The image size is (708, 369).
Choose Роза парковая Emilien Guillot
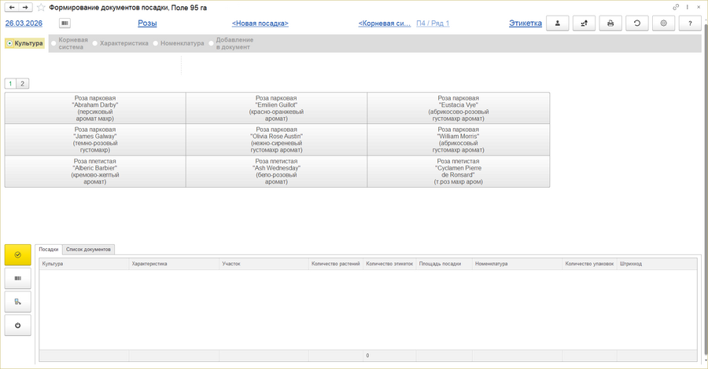coord(276,108)
